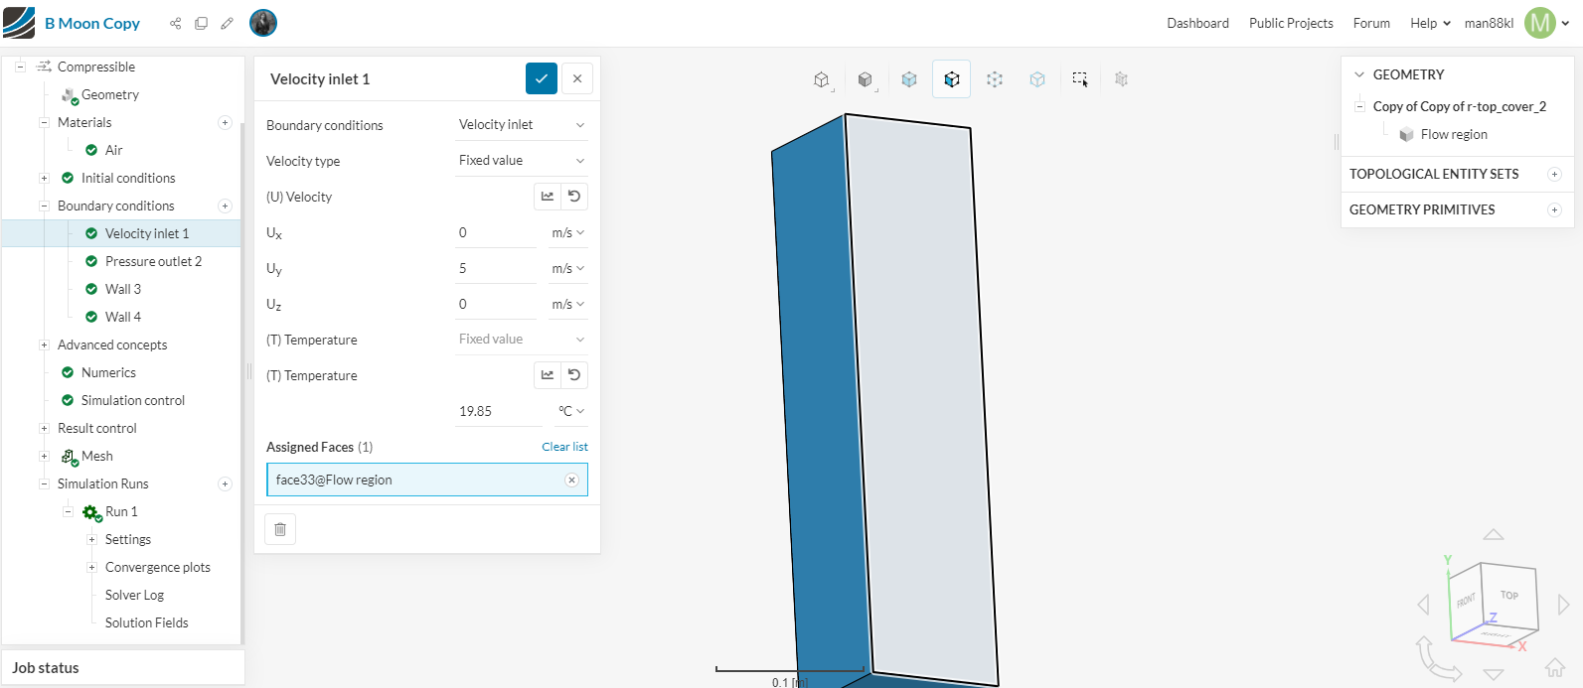Click the TOP face of orientation cube
1583x688 pixels.
point(1509,596)
